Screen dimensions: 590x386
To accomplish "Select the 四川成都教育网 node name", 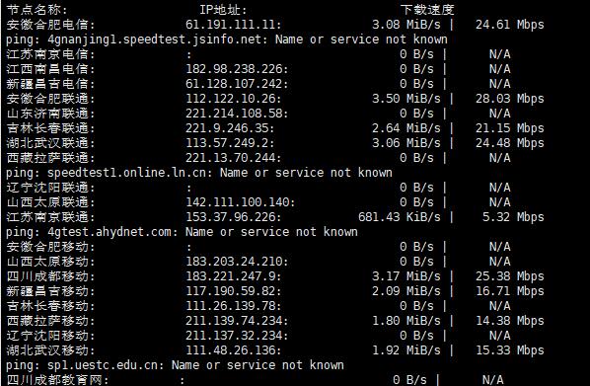I will [x=54, y=380].
